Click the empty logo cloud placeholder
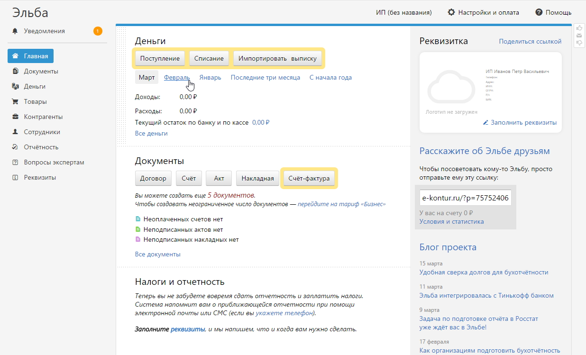 451,88
